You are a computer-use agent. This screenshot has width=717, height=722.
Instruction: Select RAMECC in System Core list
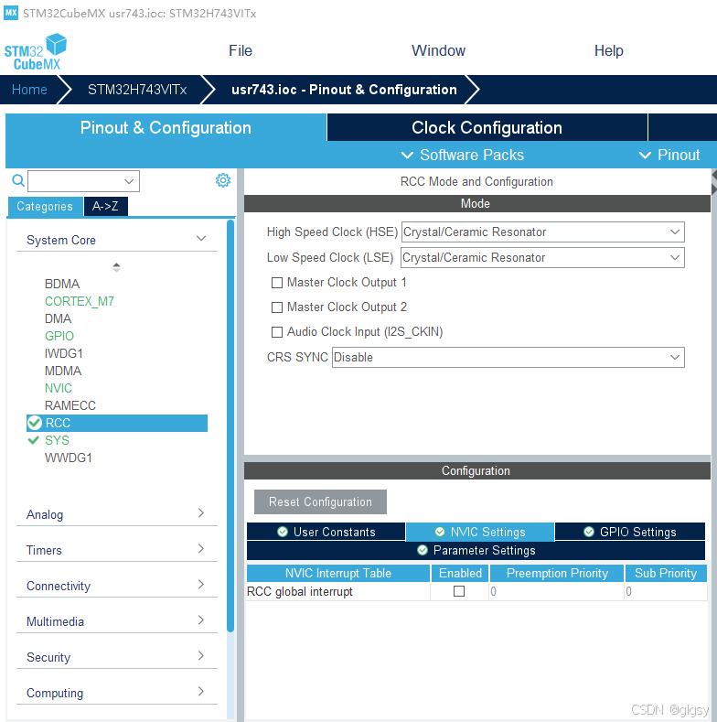(70, 405)
